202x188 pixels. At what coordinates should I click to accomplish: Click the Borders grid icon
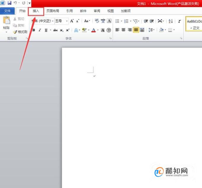pos(170,30)
